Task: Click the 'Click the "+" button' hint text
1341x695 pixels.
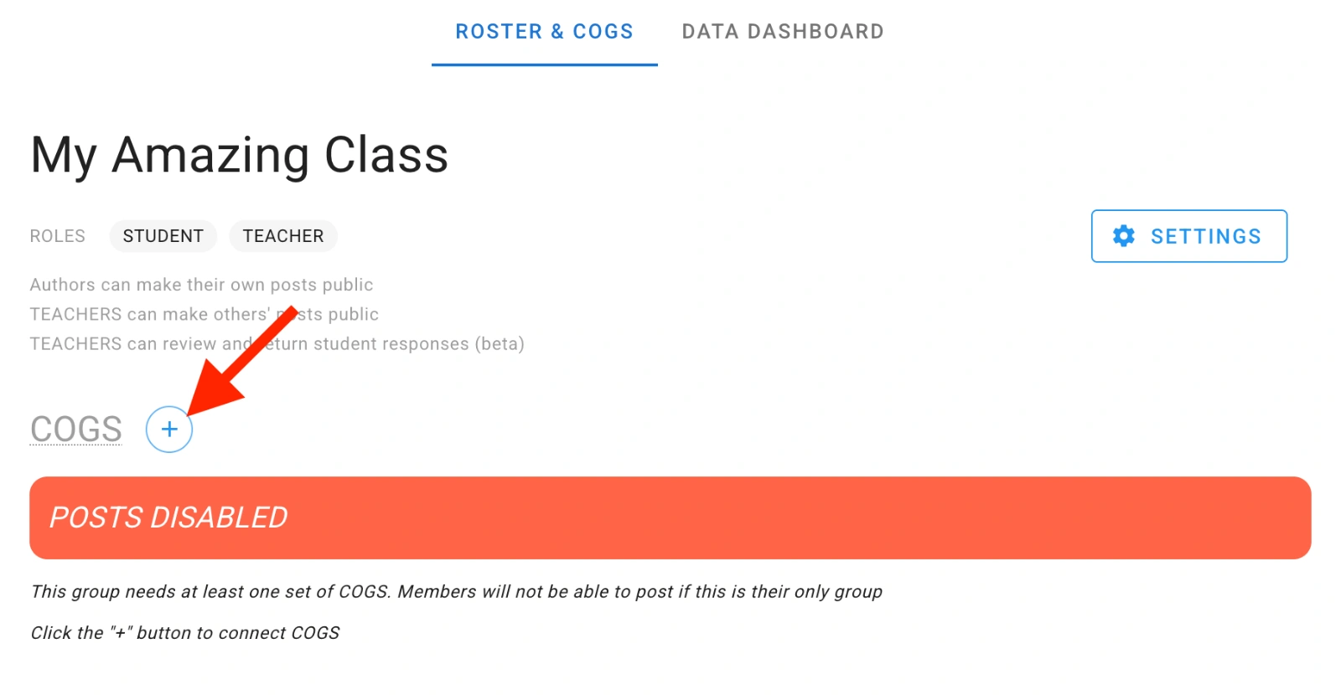Action: tap(185, 633)
